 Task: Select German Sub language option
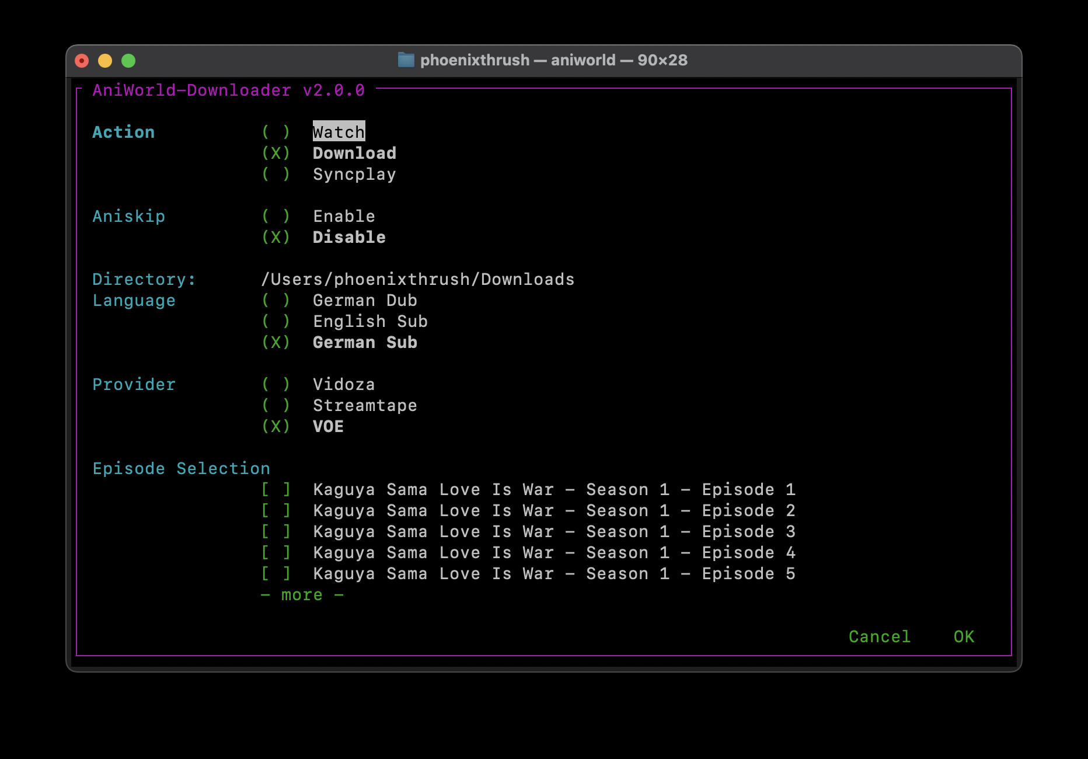[x=276, y=343]
